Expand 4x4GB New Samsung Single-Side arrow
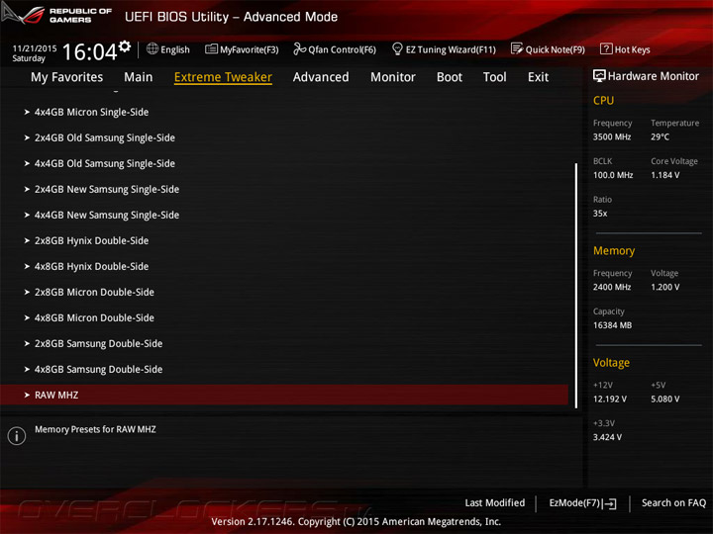 [x=27, y=215]
